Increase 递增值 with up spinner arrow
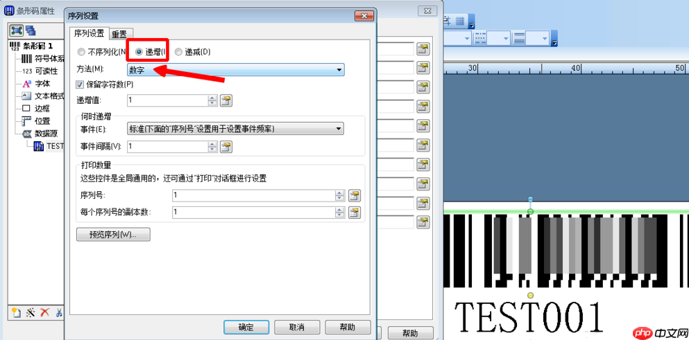Viewport: 689px width, 340px height. coord(213,98)
